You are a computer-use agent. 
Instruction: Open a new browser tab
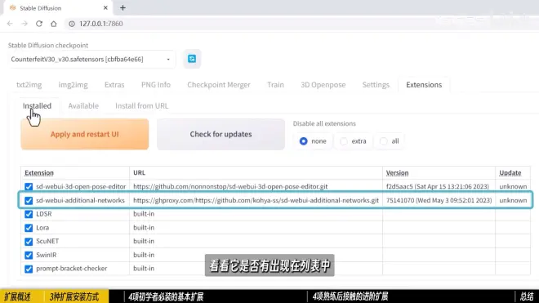pos(122,7)
